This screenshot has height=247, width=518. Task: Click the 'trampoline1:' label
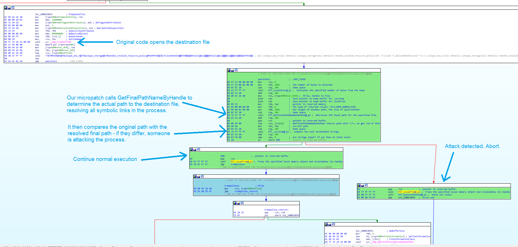tap(232, 186)
